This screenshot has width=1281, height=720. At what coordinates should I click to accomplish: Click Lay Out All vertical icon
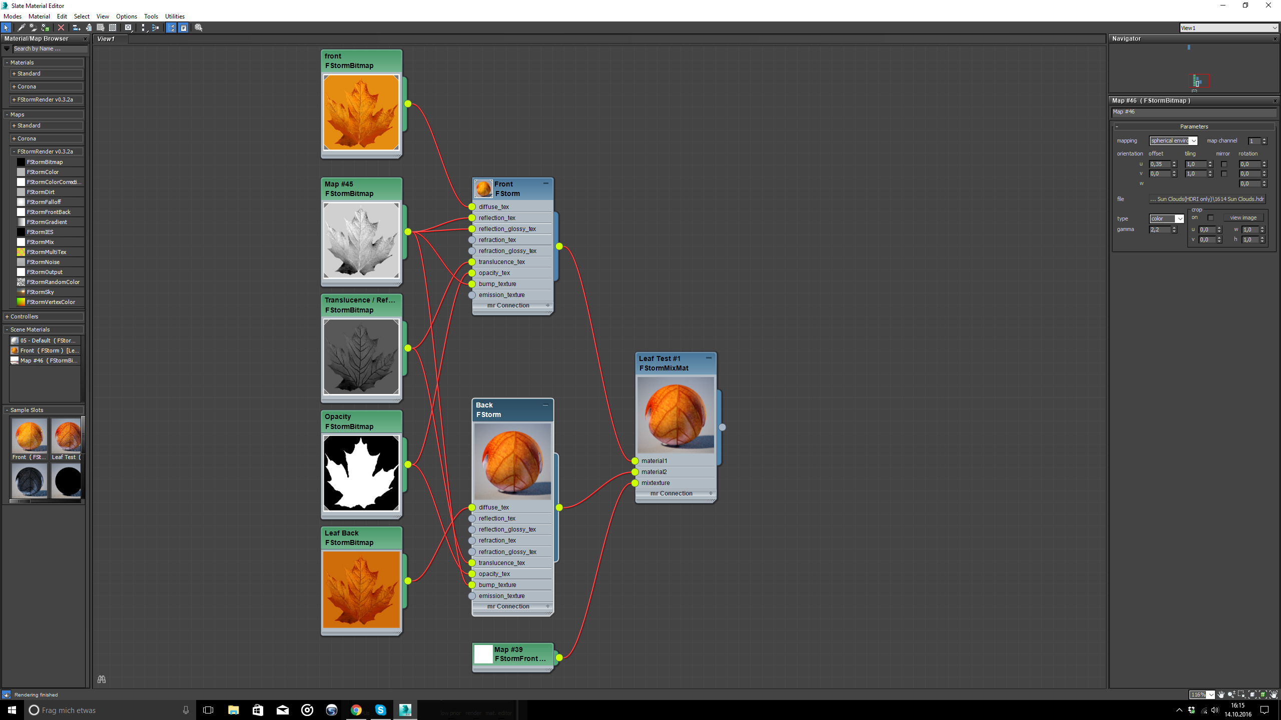144,28
